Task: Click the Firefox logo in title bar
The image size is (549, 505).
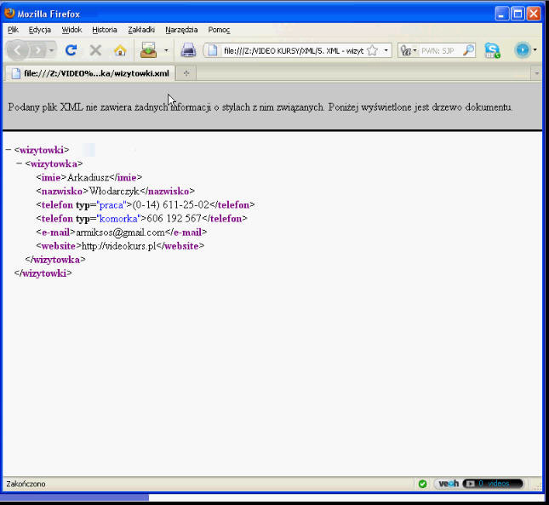Action: (x=9, y=13)
